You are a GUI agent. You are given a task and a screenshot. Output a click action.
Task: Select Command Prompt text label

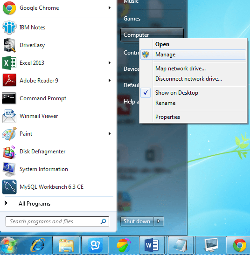43,98
